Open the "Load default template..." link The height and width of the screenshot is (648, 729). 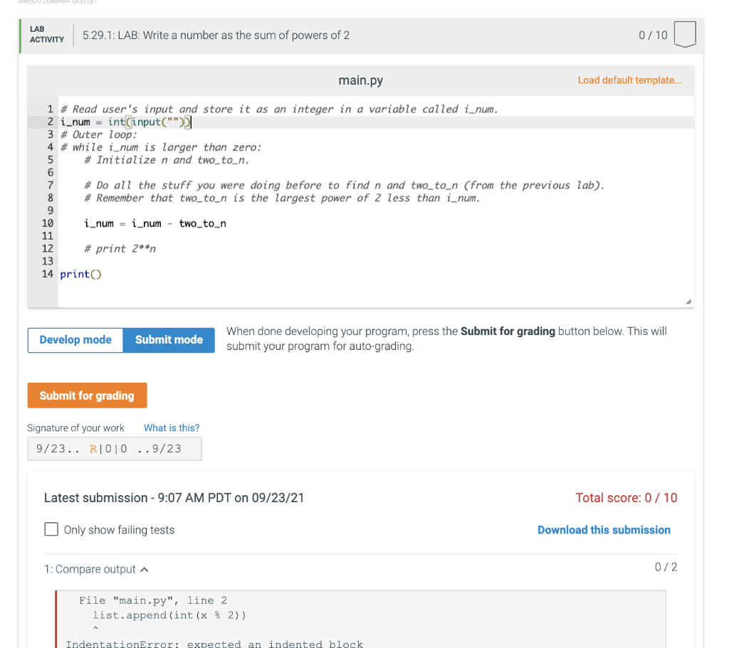[629, 80]
